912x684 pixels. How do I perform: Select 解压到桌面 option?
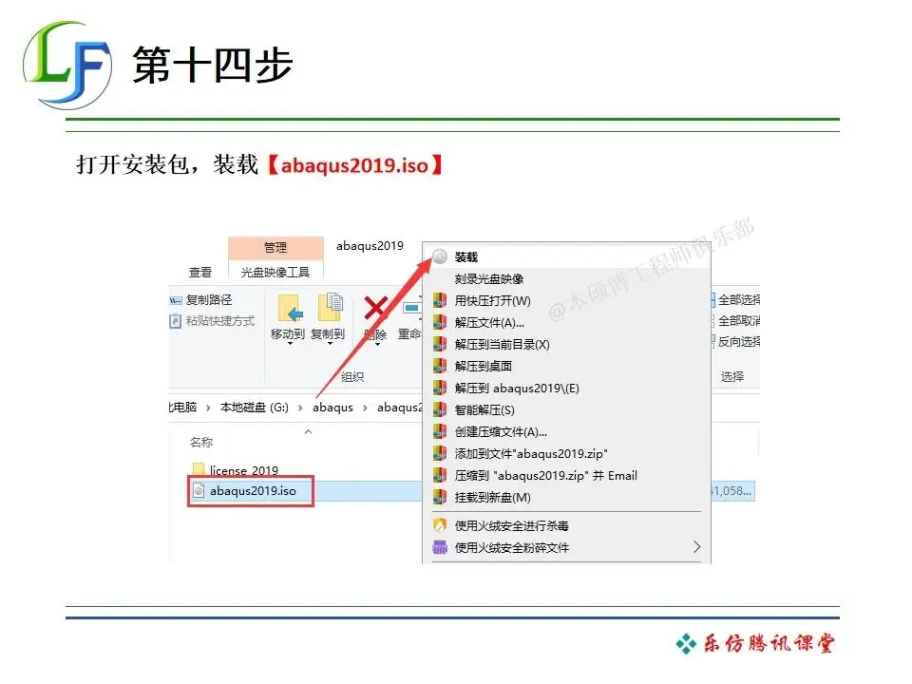[567, 367]
